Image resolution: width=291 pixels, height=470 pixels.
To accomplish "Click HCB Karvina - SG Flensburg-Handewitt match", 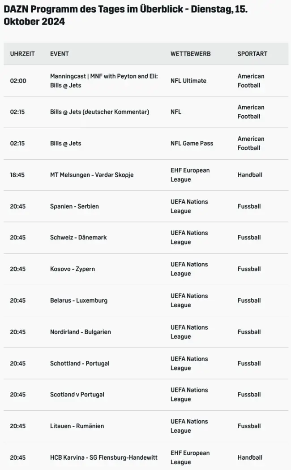I will click(104, 457).
